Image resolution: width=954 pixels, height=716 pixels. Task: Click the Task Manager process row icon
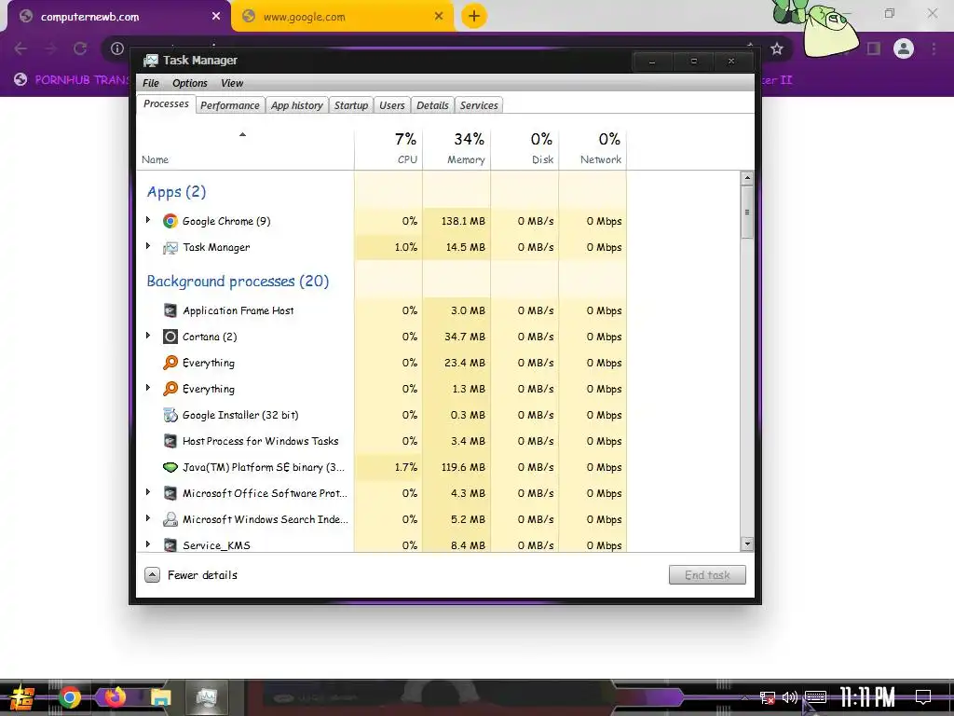pos(170,247)
